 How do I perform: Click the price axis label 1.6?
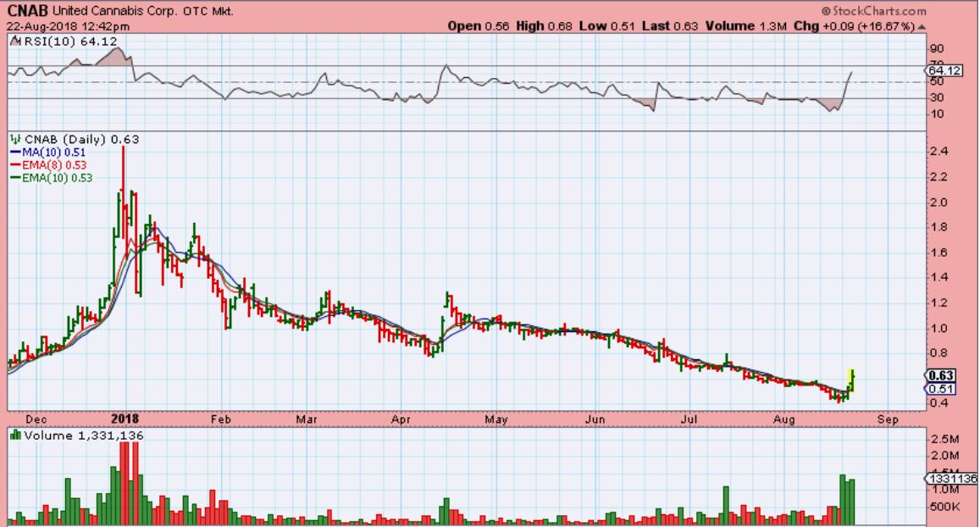point(939,252)
